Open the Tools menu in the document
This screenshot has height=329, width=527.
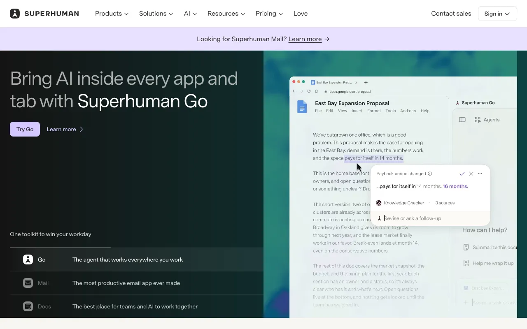(391, 111)
